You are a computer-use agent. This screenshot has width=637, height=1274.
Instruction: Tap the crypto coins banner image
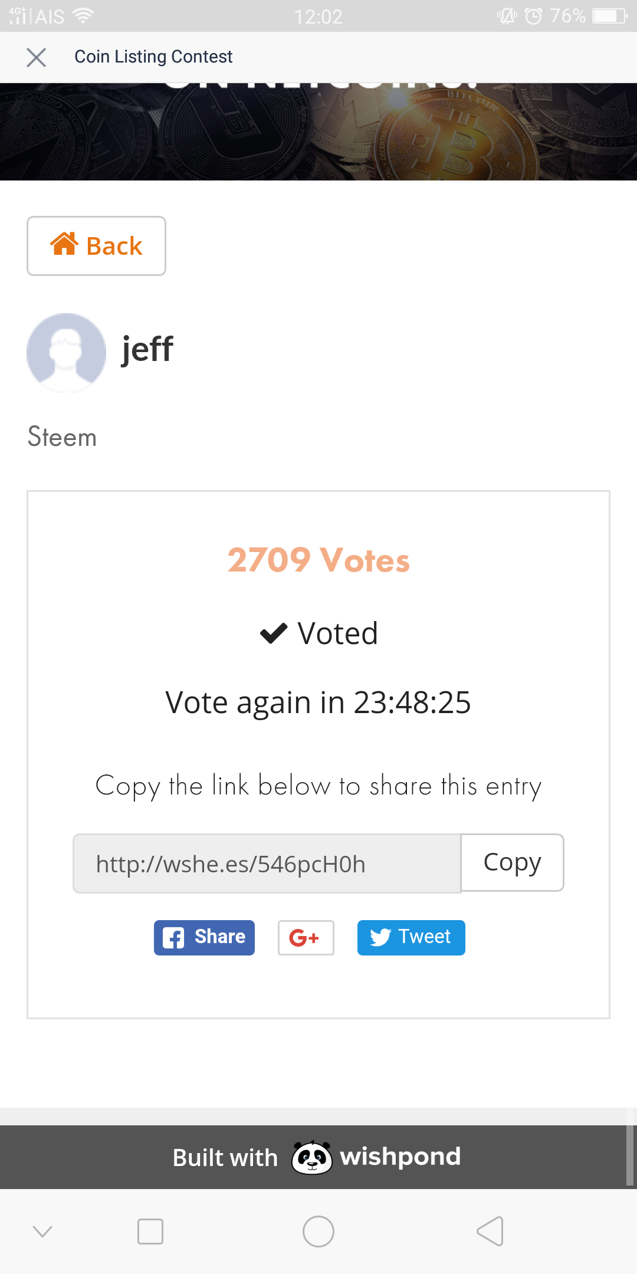point(318,132)
